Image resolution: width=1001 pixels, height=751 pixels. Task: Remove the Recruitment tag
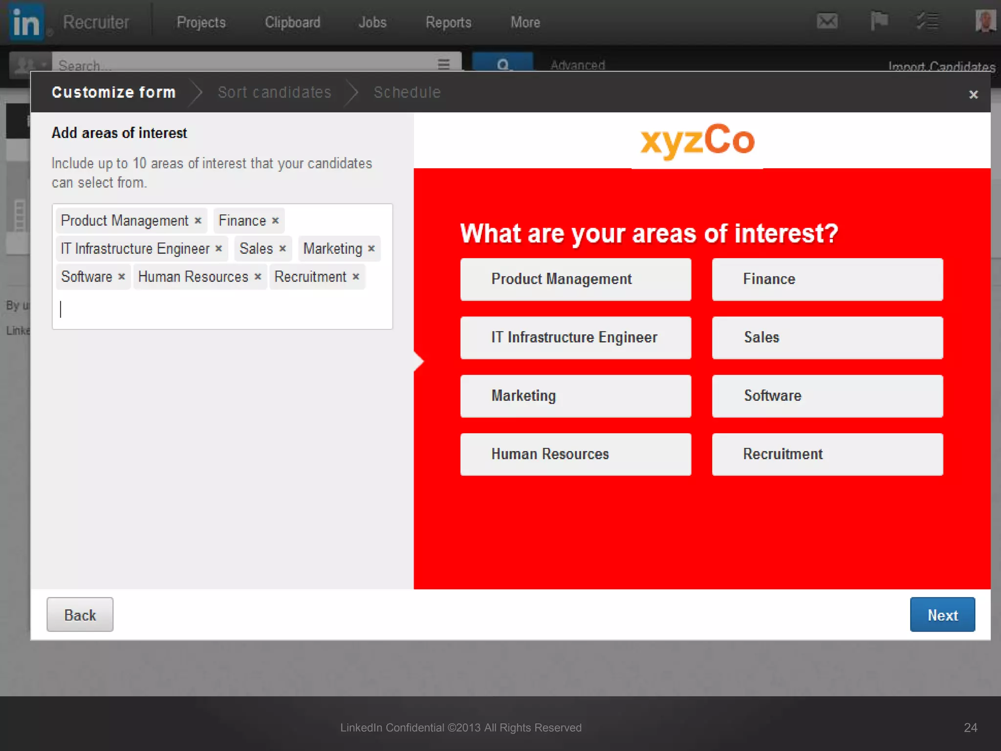[356, 277]
